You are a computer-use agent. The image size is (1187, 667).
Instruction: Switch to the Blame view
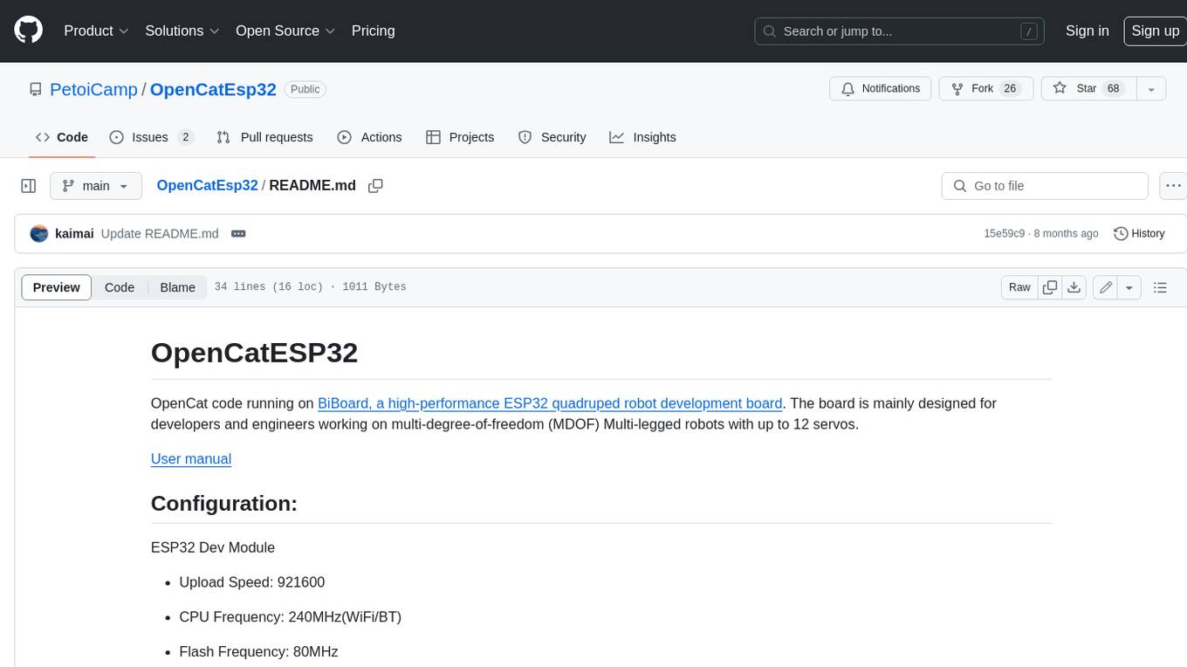tap(177, 287)
